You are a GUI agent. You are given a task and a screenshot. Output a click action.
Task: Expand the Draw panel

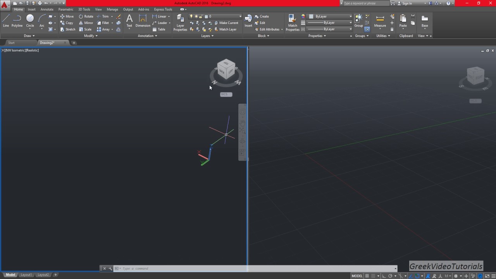click(29, 36)
